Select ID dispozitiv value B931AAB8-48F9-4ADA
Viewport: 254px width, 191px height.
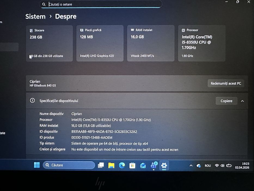coord(104,132)
